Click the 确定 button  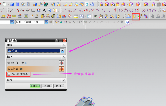[x=35, y=86]
